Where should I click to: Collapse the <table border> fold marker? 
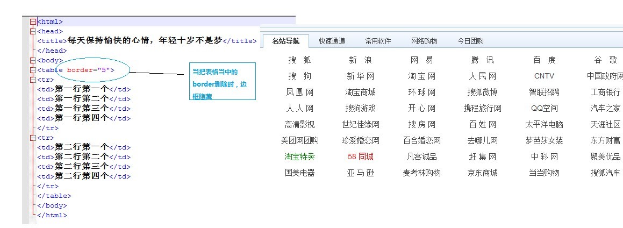tap(33, 70)
